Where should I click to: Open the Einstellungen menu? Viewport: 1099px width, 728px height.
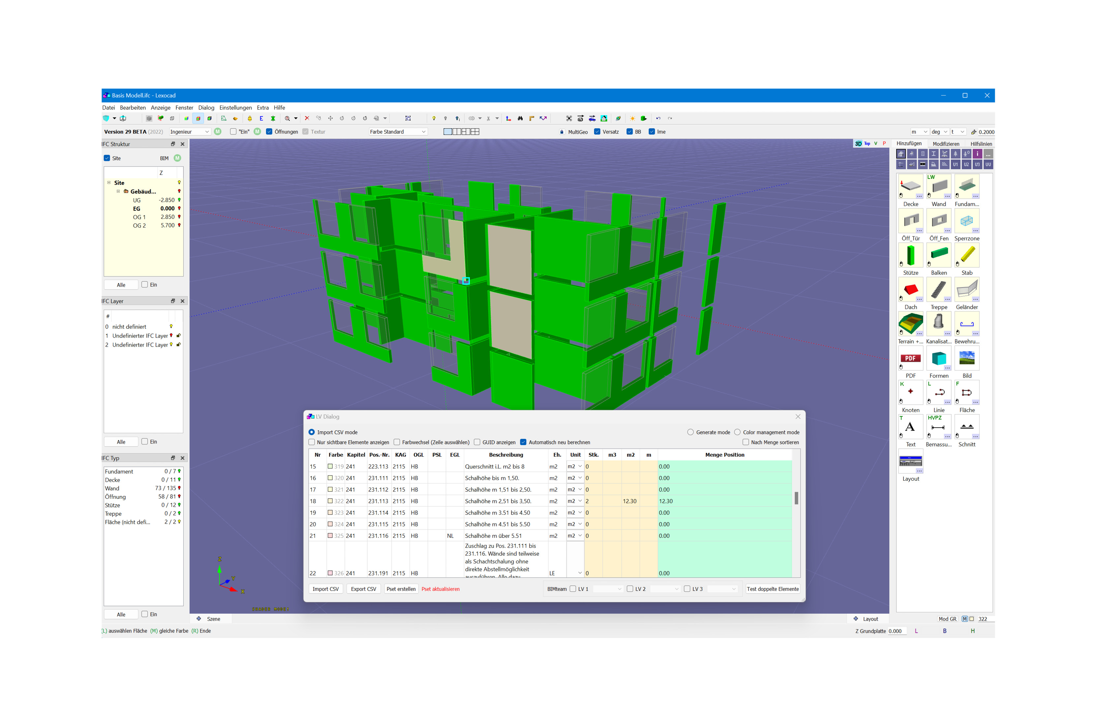[x=235, y=108]
